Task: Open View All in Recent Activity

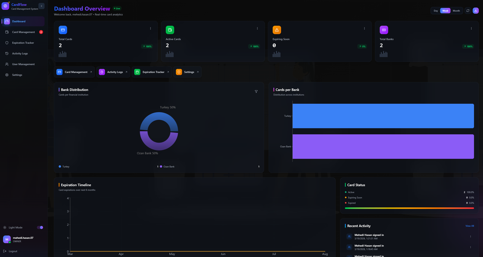Action: (470, 226)
